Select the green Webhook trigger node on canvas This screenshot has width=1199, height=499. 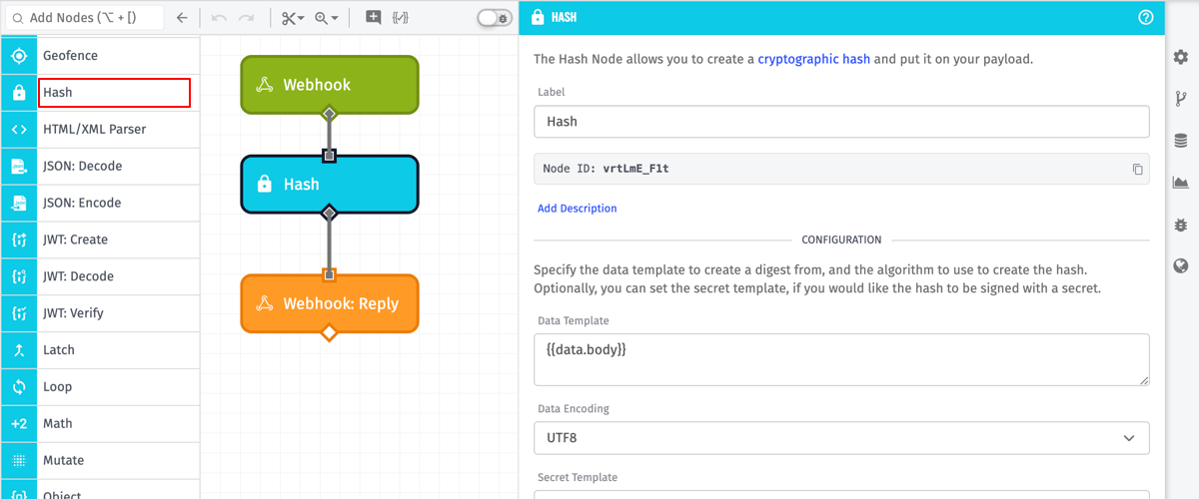tap(330, 85)
